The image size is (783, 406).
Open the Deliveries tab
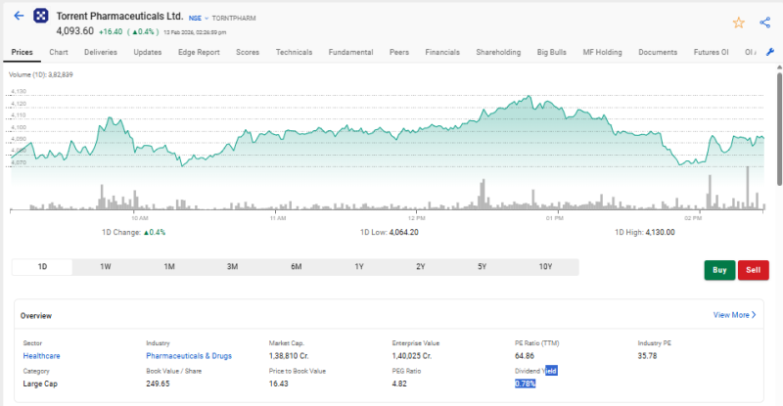coord(101,52)
